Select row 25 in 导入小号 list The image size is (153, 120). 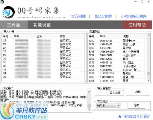(43, 41)
